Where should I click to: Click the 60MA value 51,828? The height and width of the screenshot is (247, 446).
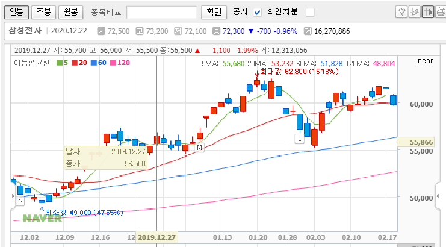332,63
